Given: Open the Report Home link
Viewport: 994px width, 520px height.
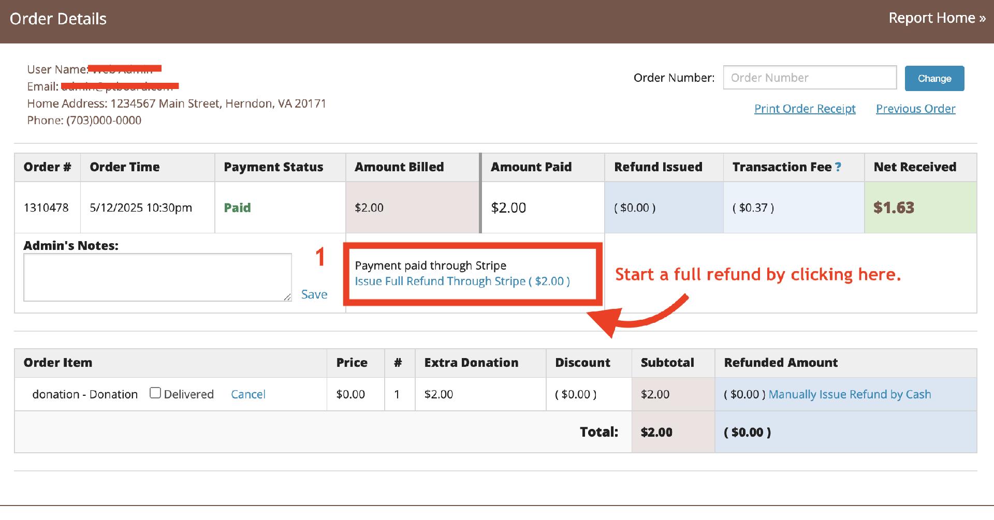Looking at the screenshot, I should [937, 18].
